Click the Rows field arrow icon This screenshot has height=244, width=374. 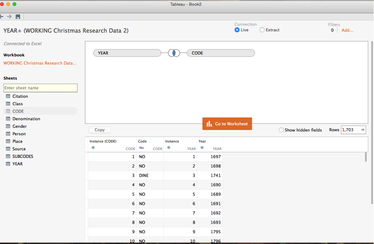(x=362, y=130)
